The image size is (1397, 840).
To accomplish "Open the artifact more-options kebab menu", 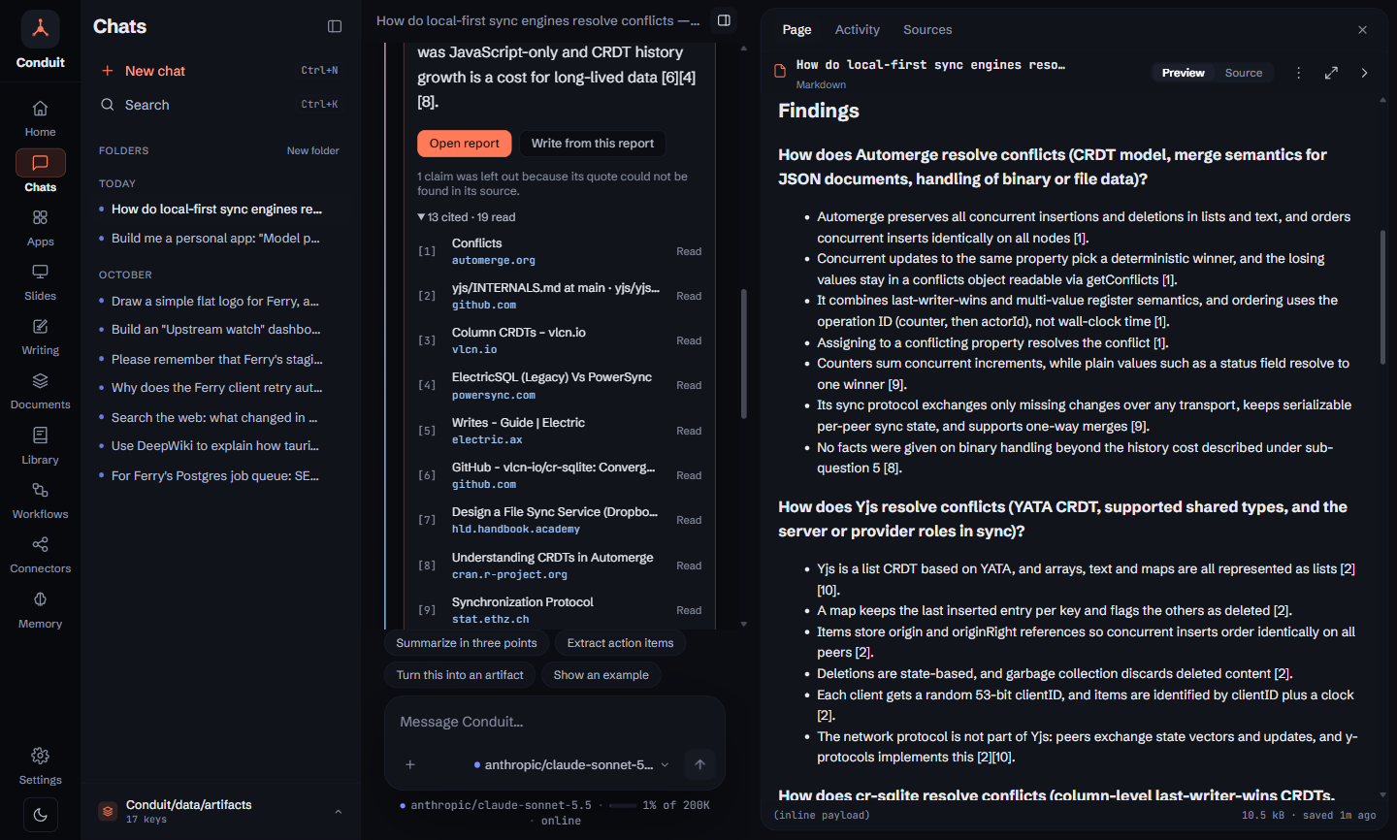I will 1298,73.
